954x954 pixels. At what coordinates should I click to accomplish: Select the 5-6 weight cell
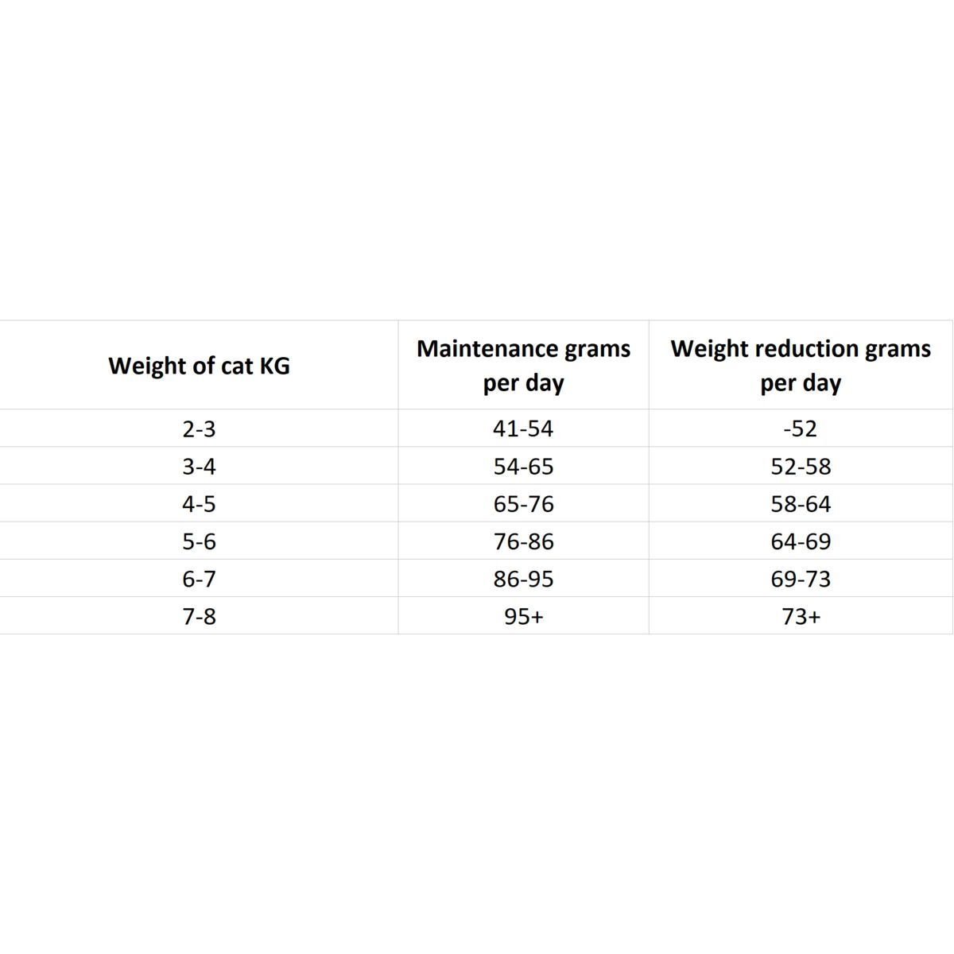point(199,541)
